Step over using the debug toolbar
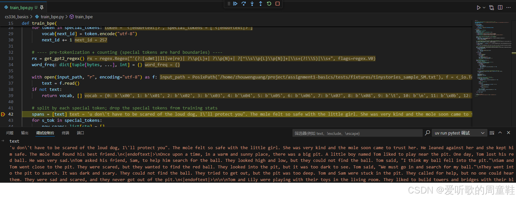The image size is (516, 199). point(244,4)
